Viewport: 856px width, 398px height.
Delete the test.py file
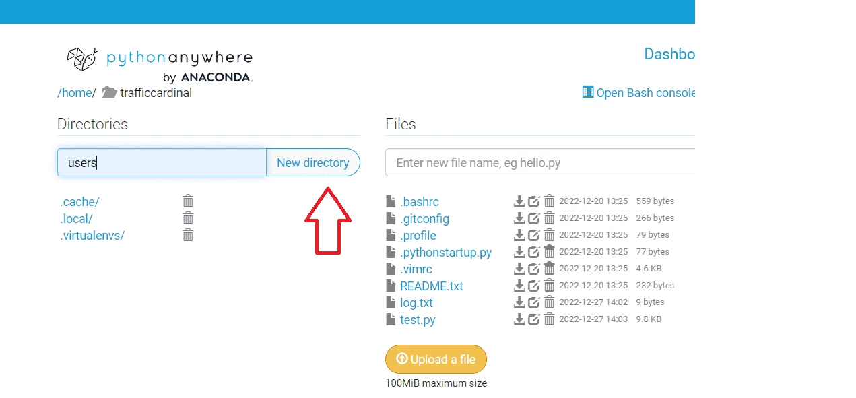coord(550,319)
